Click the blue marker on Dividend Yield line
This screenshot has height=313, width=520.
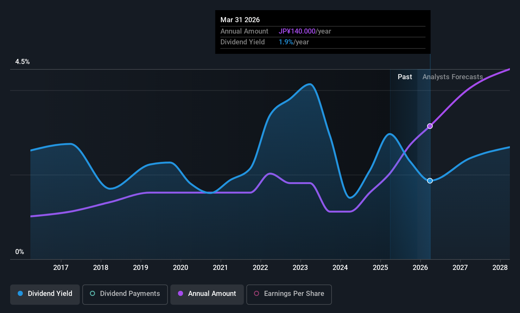(x=430, y=181)
